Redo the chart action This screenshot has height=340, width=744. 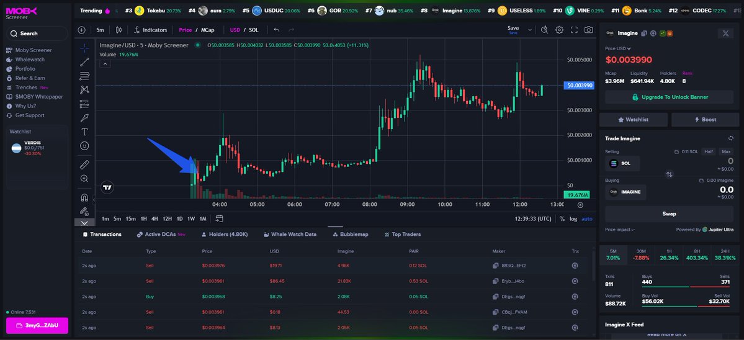point(292,30)
